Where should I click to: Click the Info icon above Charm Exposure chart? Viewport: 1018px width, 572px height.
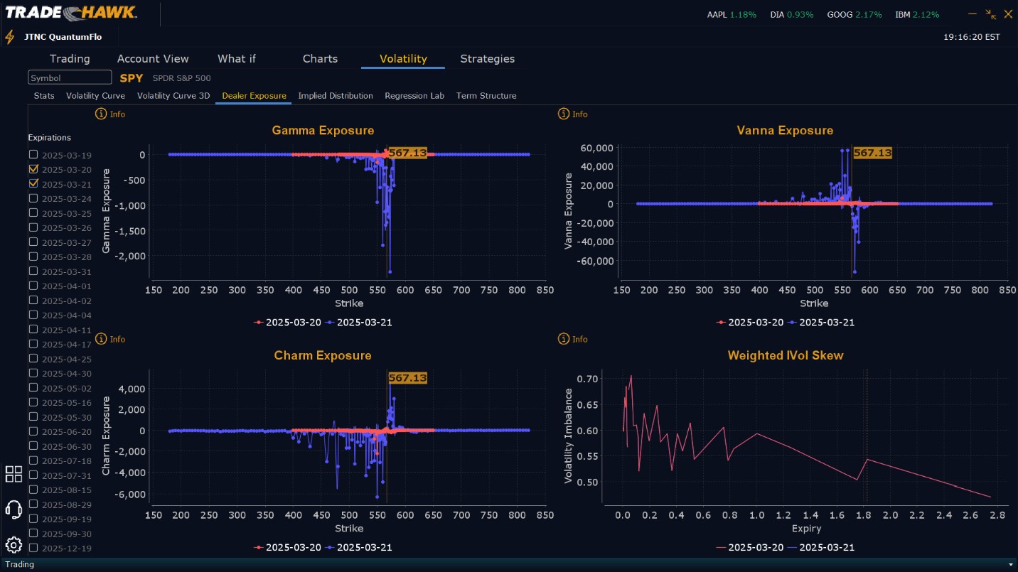pos(101,339)
